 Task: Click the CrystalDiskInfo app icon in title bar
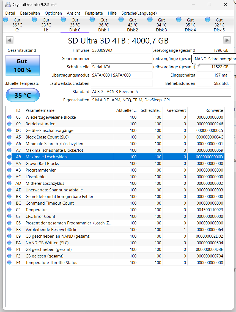coord(8,4)
